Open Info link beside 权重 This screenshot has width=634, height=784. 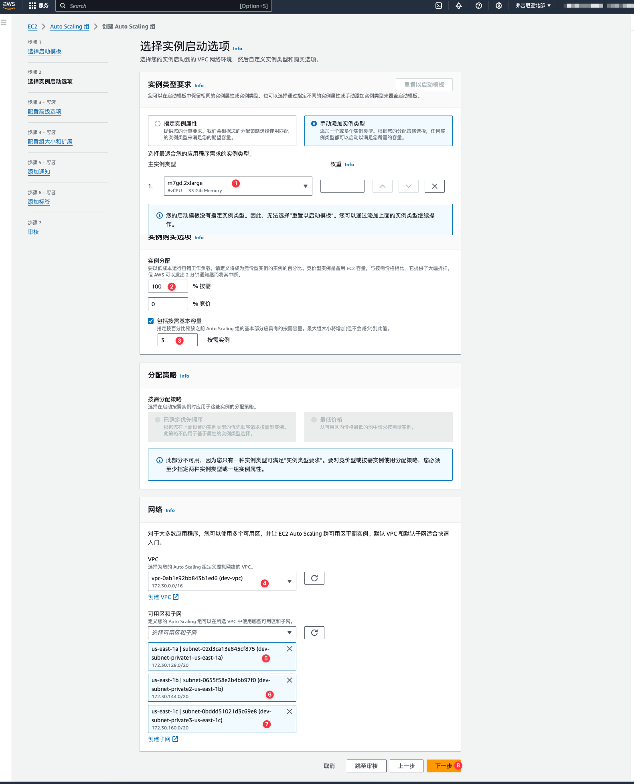click(x=349, y=165)
